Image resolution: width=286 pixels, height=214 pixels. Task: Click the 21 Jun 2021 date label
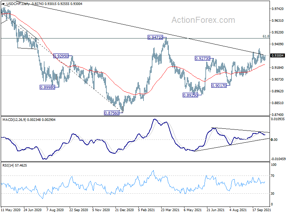216,210
